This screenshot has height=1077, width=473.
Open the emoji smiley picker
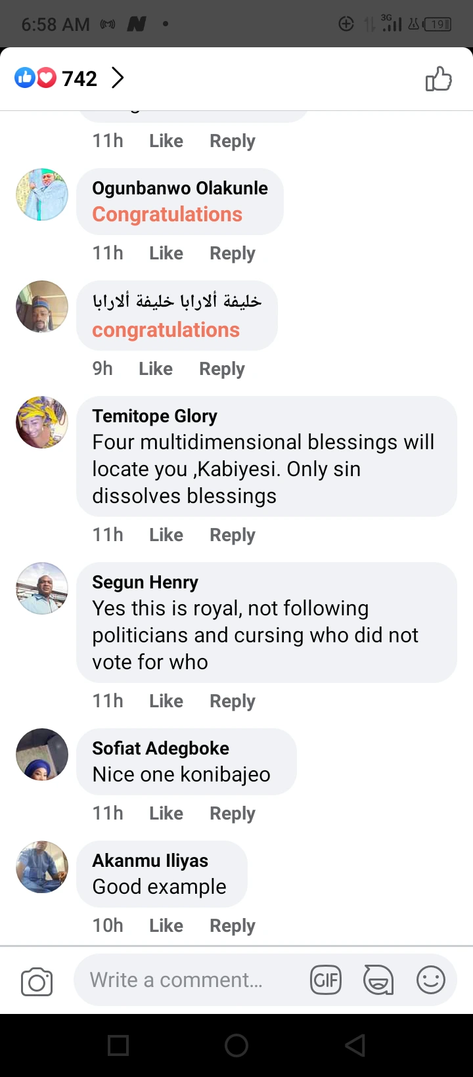pyautogui.click(x=431, y=980)
